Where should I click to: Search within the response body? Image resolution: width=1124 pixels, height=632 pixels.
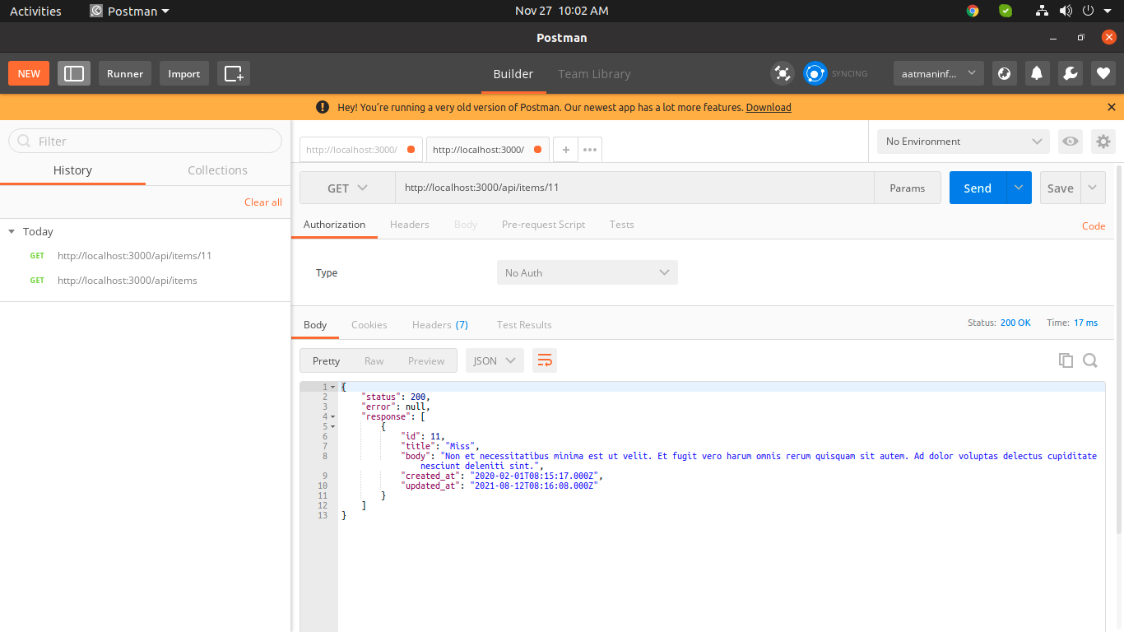[x=1090, y=360]
